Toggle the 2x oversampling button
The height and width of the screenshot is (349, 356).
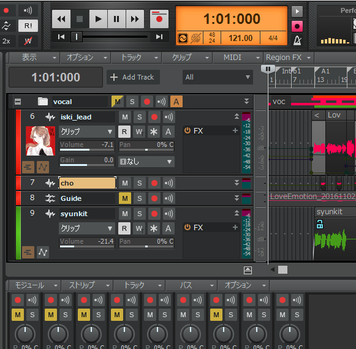pos(6,41)
